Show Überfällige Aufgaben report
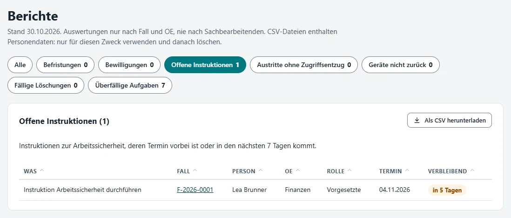Image resolution: width=511 pixels, height=218 pixels. (x=130, y=86)
